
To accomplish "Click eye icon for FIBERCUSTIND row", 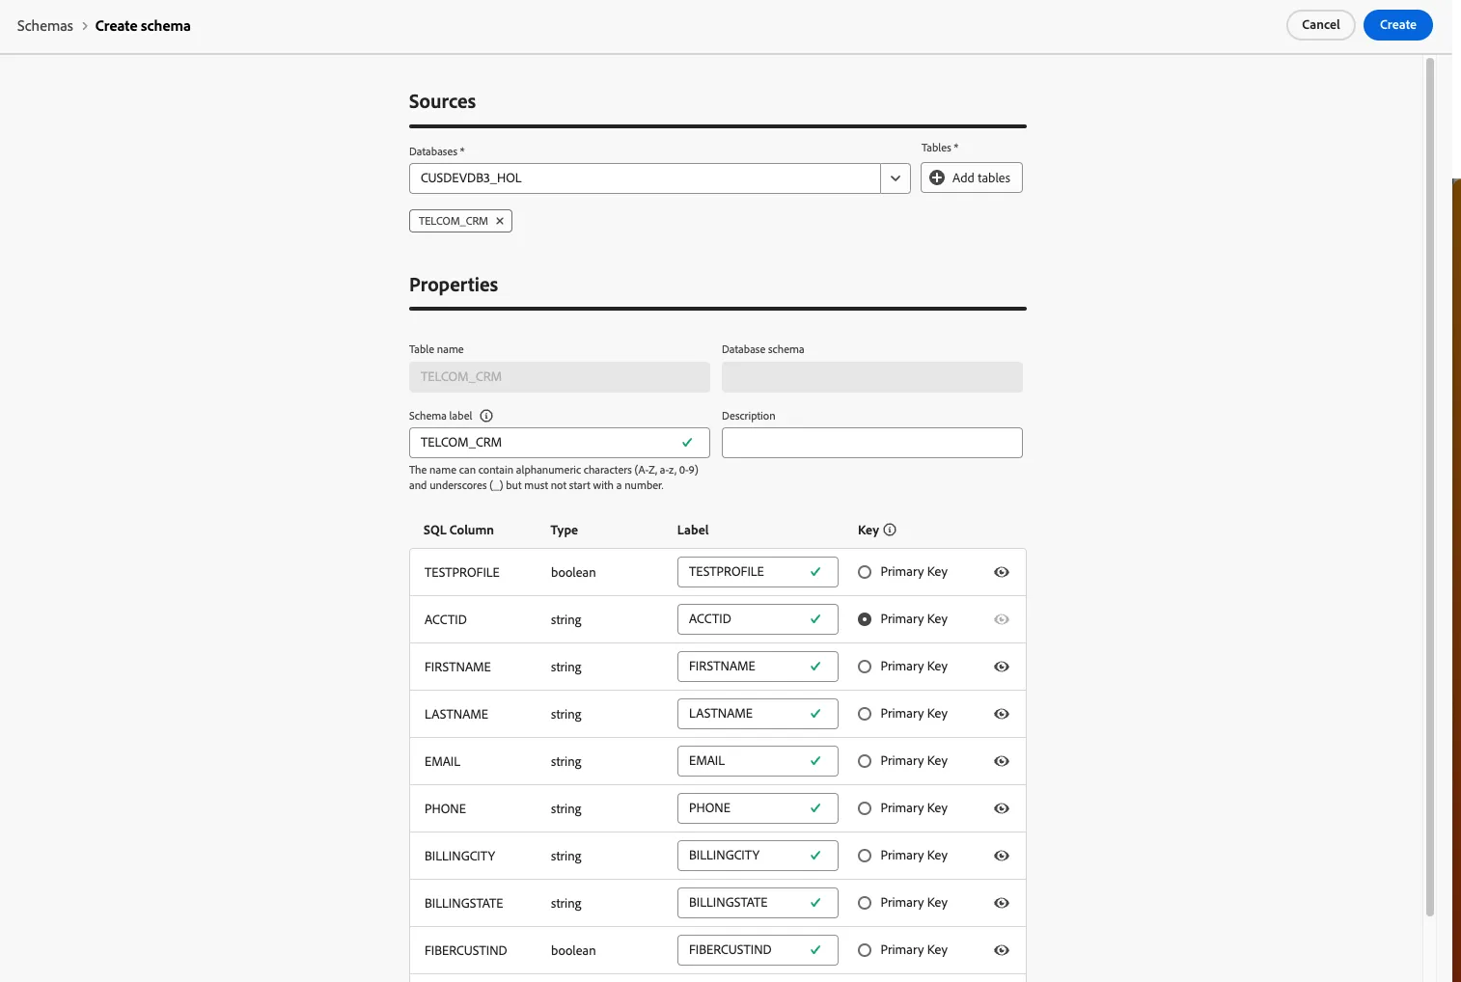I will [x=1002, y=950].
